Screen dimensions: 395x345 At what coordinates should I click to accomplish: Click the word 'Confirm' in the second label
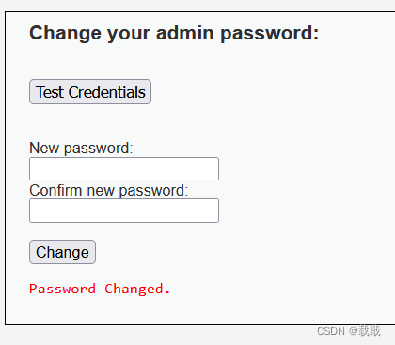pyautogui.click(x=55, y=190)
